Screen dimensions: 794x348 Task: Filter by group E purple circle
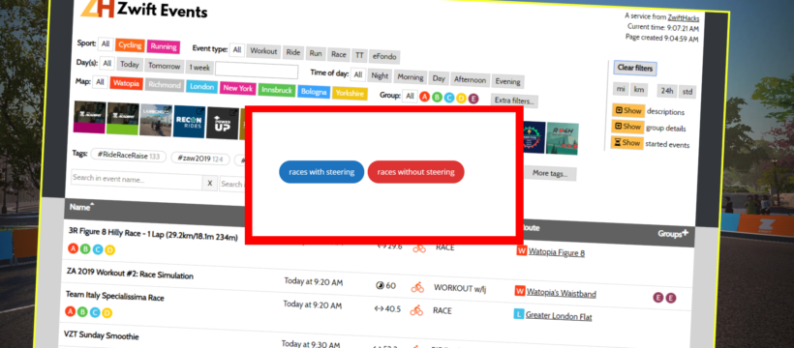(473, 99)
